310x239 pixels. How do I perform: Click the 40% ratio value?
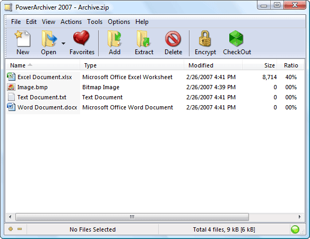click(291, 77)
